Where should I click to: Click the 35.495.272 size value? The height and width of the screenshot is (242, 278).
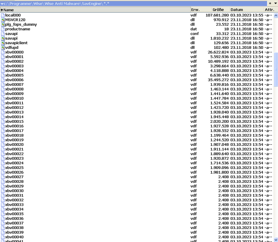click(x=218, y=80)
